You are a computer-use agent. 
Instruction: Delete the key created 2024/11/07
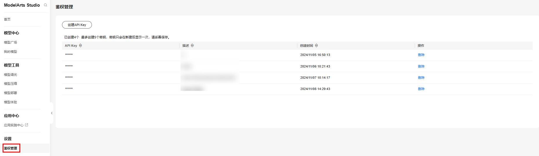[x=421, y=78]
